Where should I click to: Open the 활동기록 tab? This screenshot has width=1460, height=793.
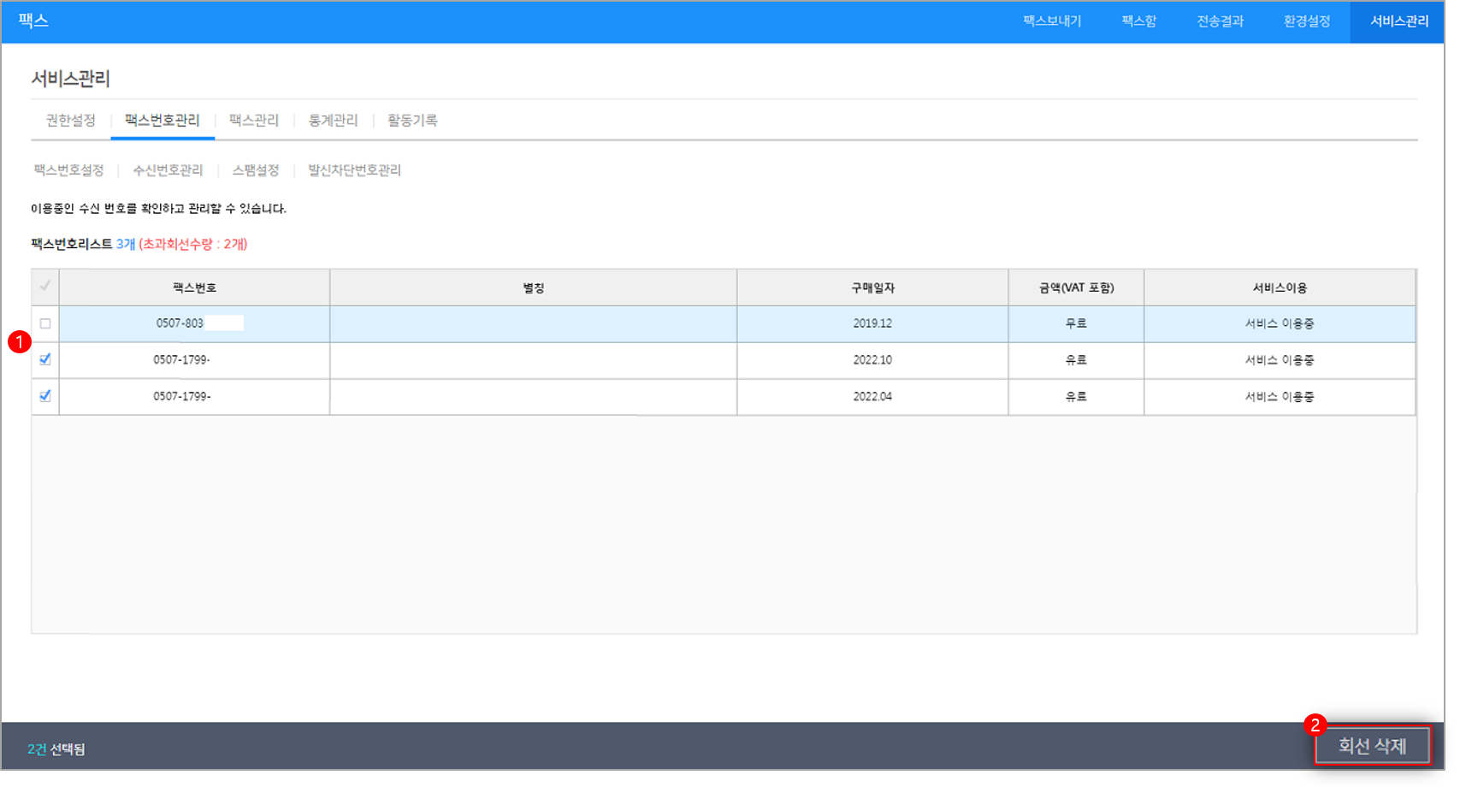pyautogui.click(x=412, y=121)
